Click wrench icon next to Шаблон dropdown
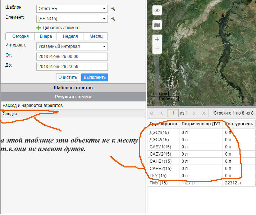Viewport: 256px width, 215px height. pyautogui.click(x=113, y=9)
